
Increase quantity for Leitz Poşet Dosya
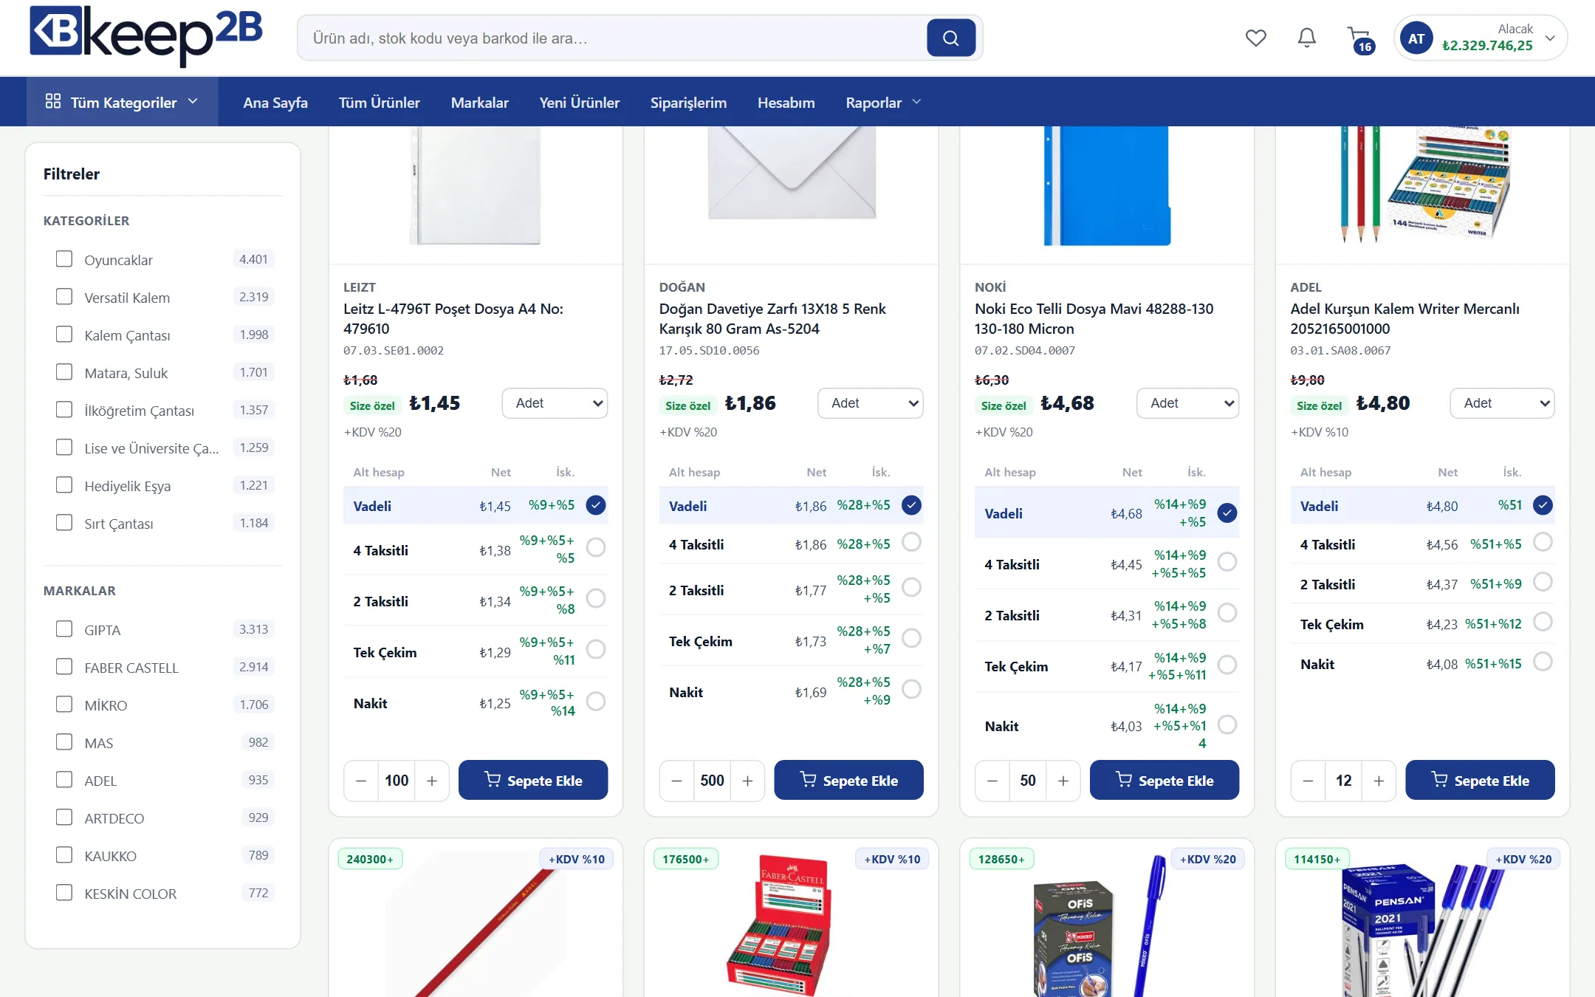tap(432, 781)
